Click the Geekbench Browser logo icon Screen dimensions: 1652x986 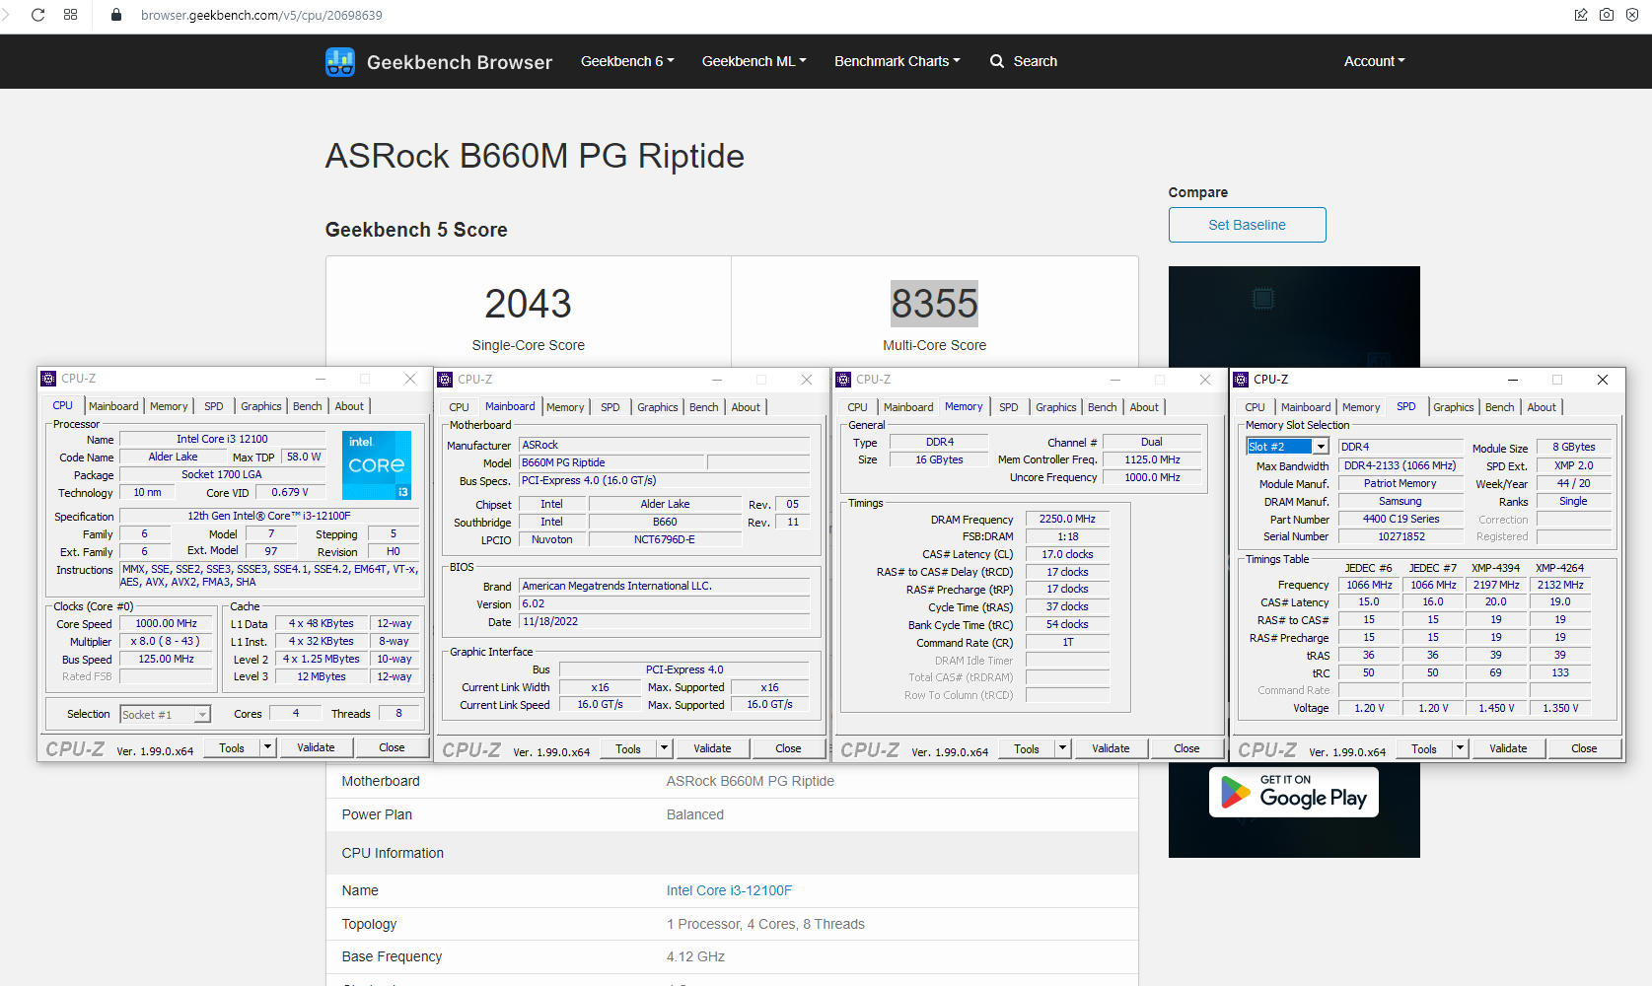pos(340,62)
